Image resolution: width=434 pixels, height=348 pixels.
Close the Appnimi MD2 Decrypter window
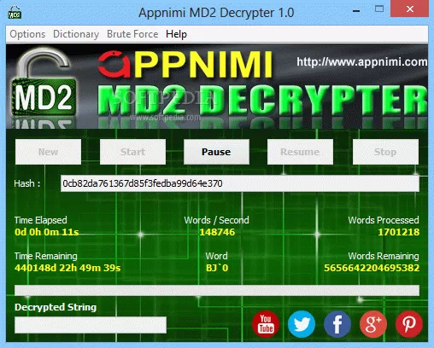tap(410, 9)
